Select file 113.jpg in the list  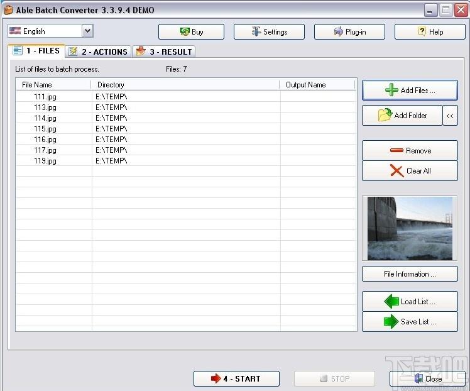click(45, 107)
